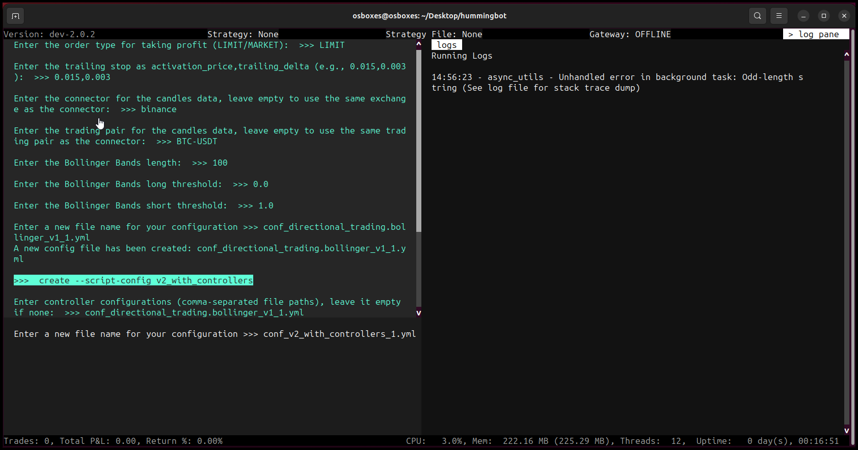
Task: Open the terminal search tool
Action: point(758,16)
